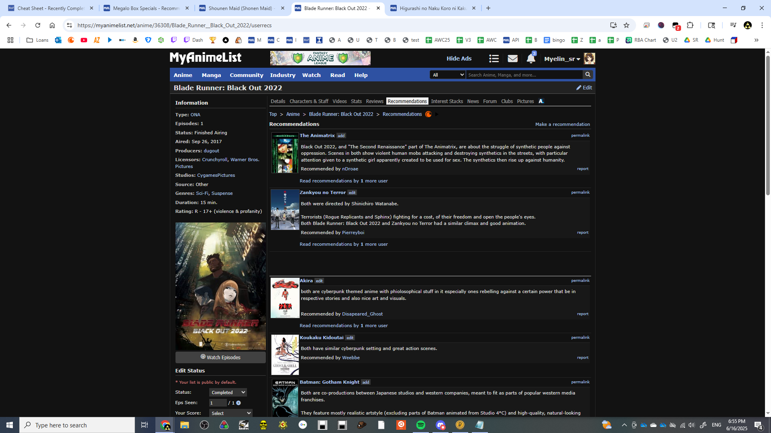This screenshot has height=433, width=771.
Task: Bookmark this page with the star icon
Action: coord(626,25)
